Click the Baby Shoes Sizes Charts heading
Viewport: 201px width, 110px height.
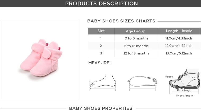coord(121,21)
